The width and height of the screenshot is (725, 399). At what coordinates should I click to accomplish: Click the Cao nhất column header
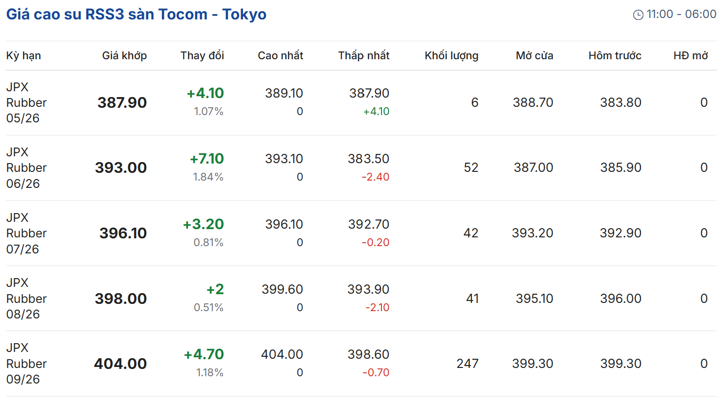pos(280,56)
